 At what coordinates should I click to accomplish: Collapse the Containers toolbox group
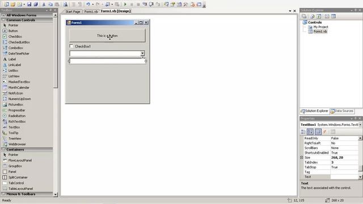click(3, 150)
